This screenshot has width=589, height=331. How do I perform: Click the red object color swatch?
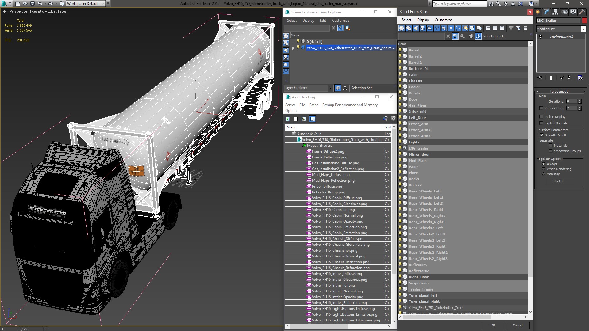[584, 21]
